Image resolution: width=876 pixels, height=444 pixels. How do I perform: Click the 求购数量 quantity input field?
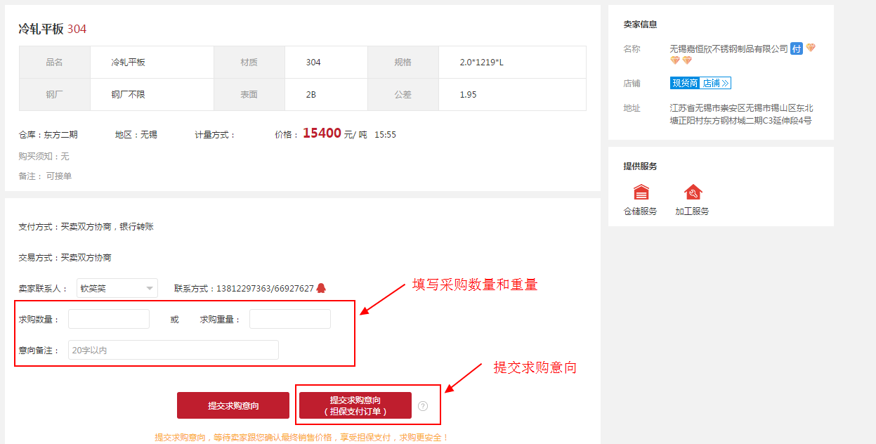pos(109,319)
